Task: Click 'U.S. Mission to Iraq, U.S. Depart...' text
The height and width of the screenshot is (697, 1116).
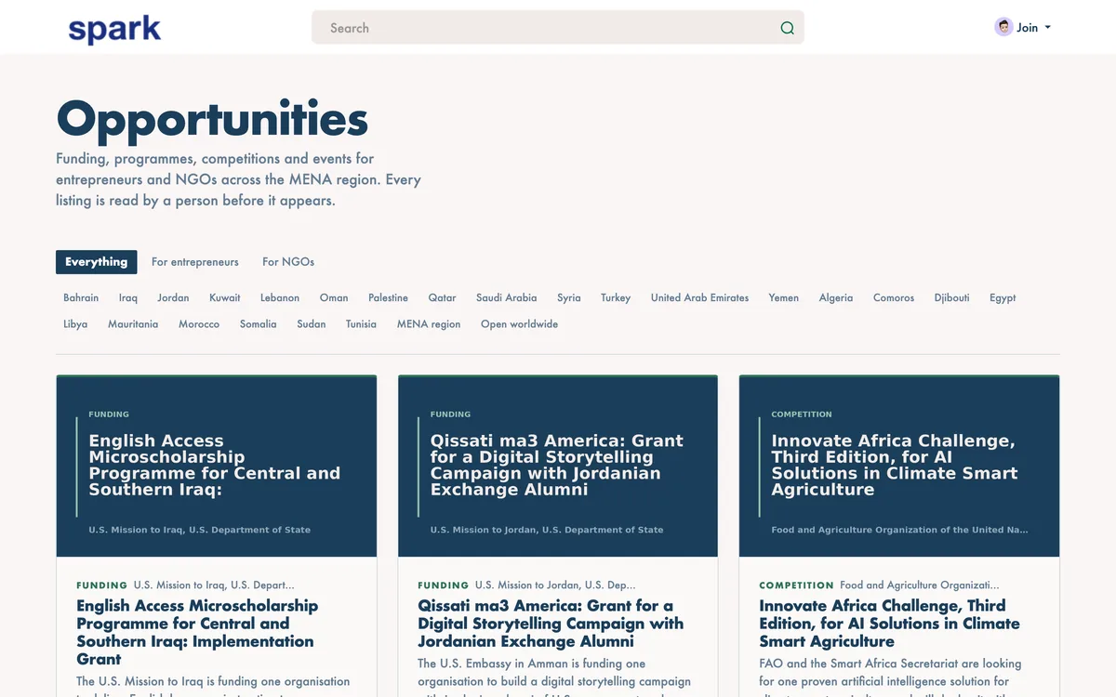Action: (x=214, y=585)
